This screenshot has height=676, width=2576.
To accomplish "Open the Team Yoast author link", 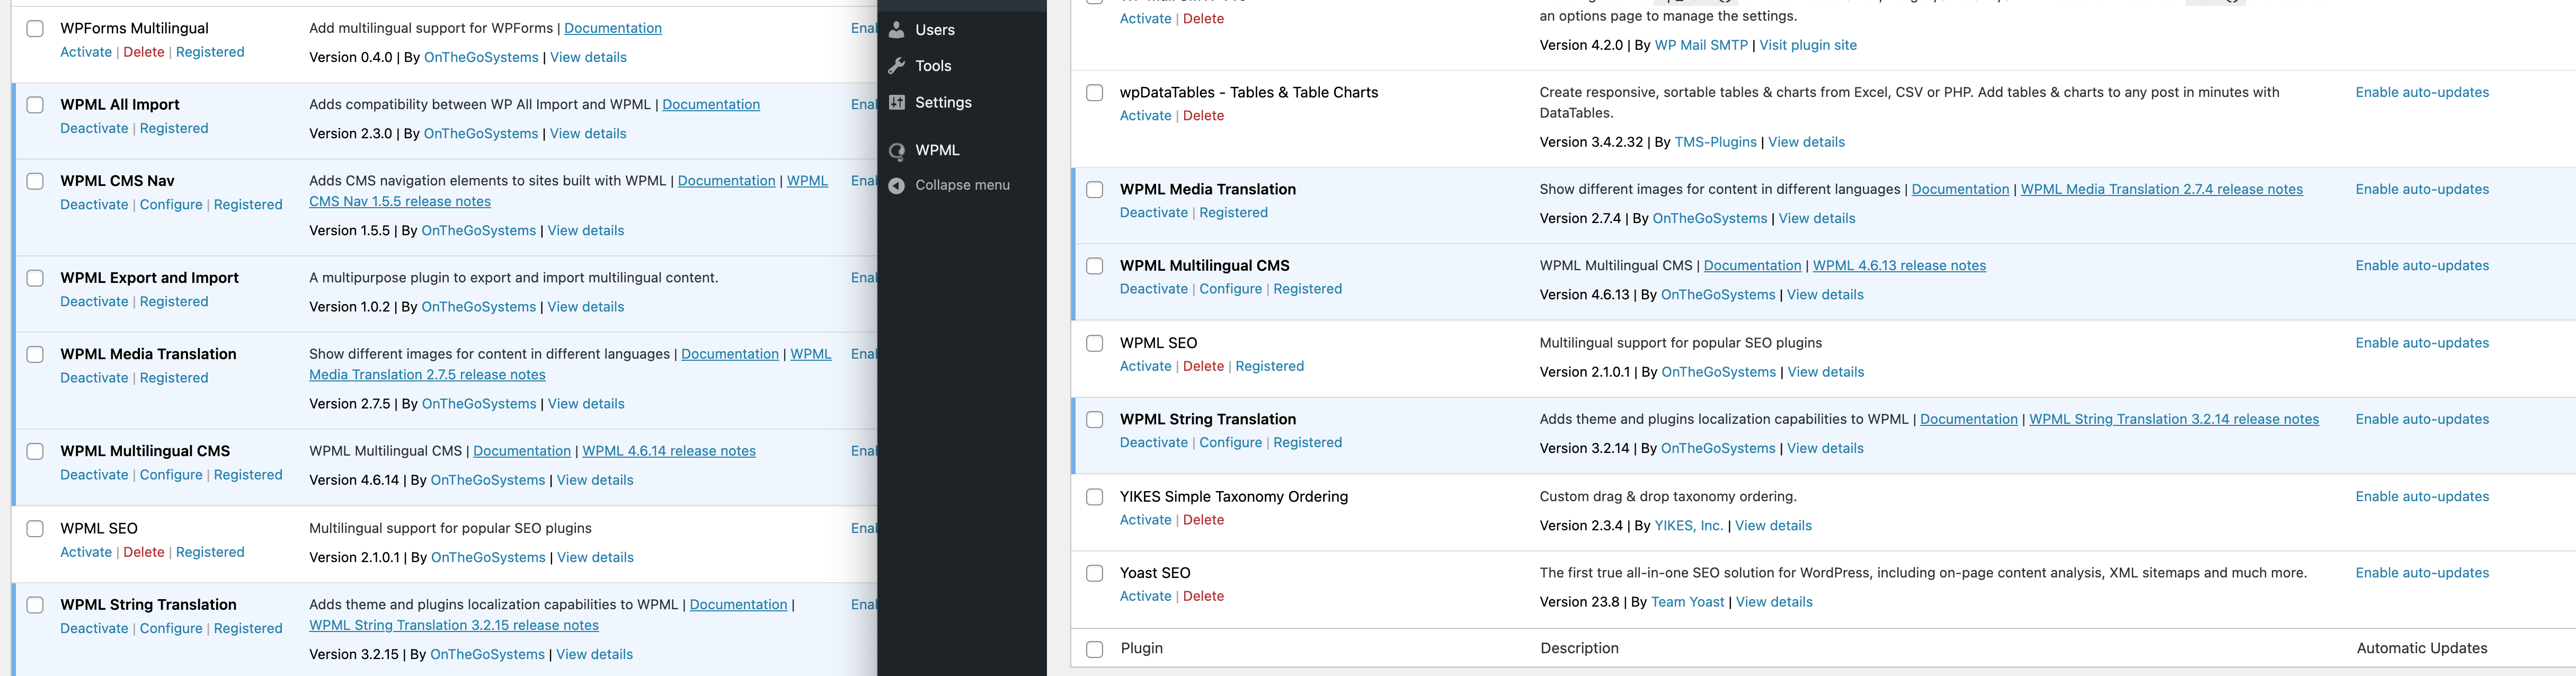I will 1688,602.
